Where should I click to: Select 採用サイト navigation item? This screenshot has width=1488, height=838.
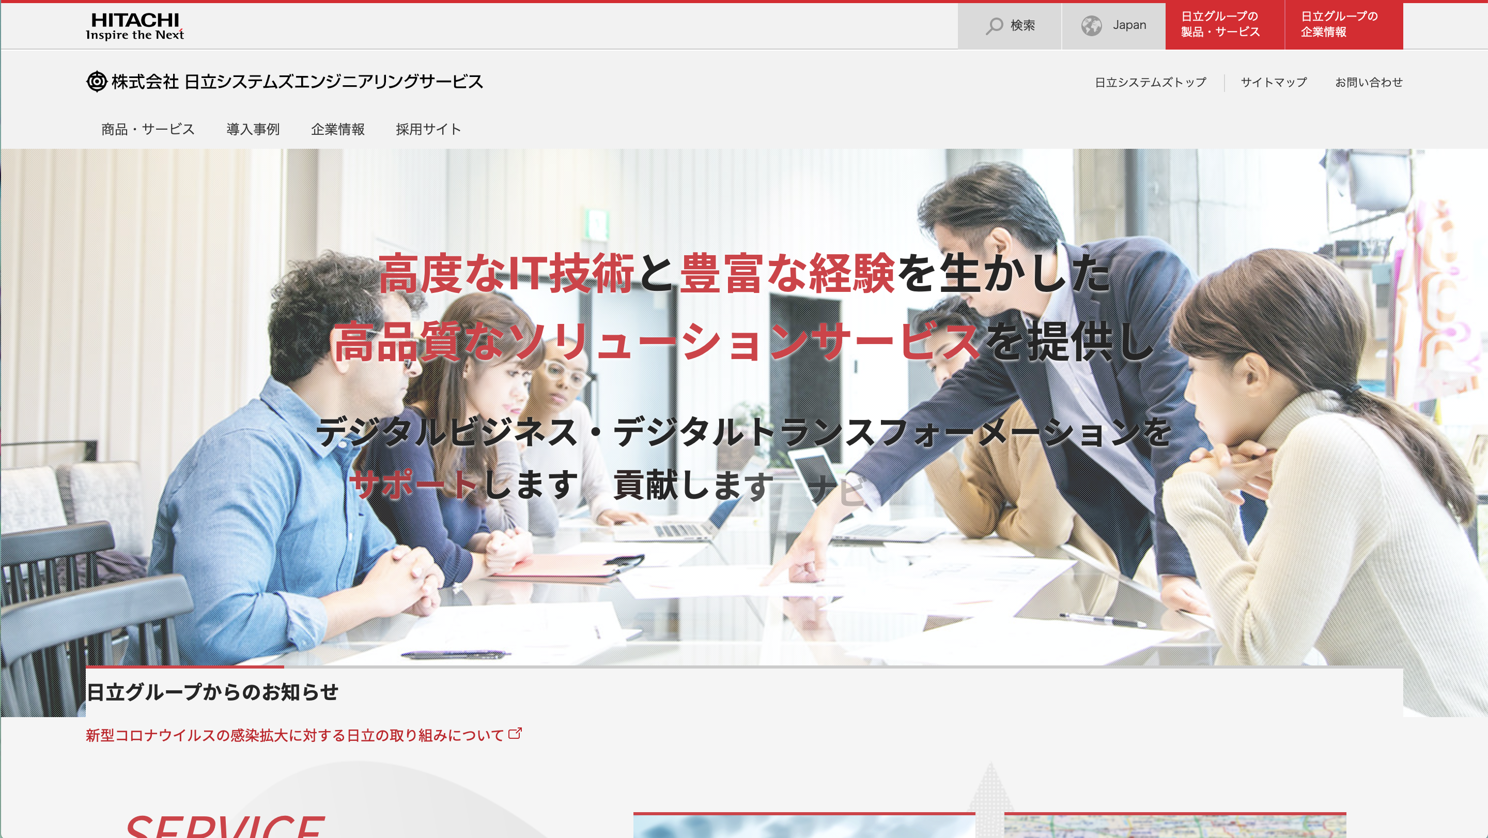(428, 129)
